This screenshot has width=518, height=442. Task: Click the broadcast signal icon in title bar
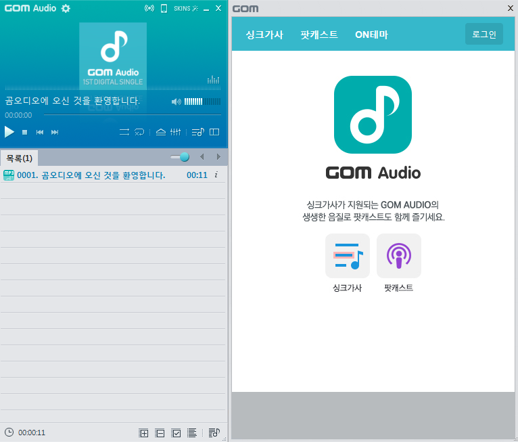[149, 8]
